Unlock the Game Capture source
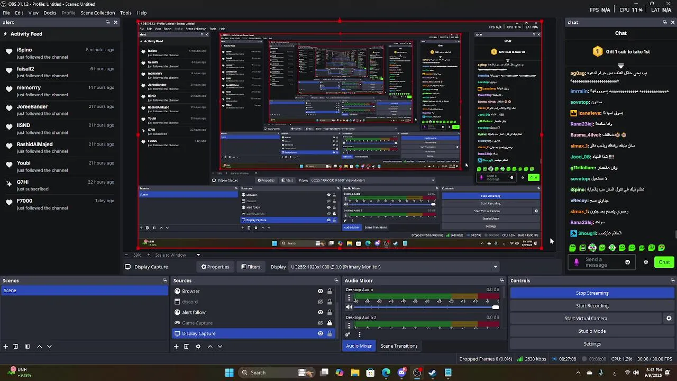The width and height of the screenshot is (677, 381). click(330, 323)
